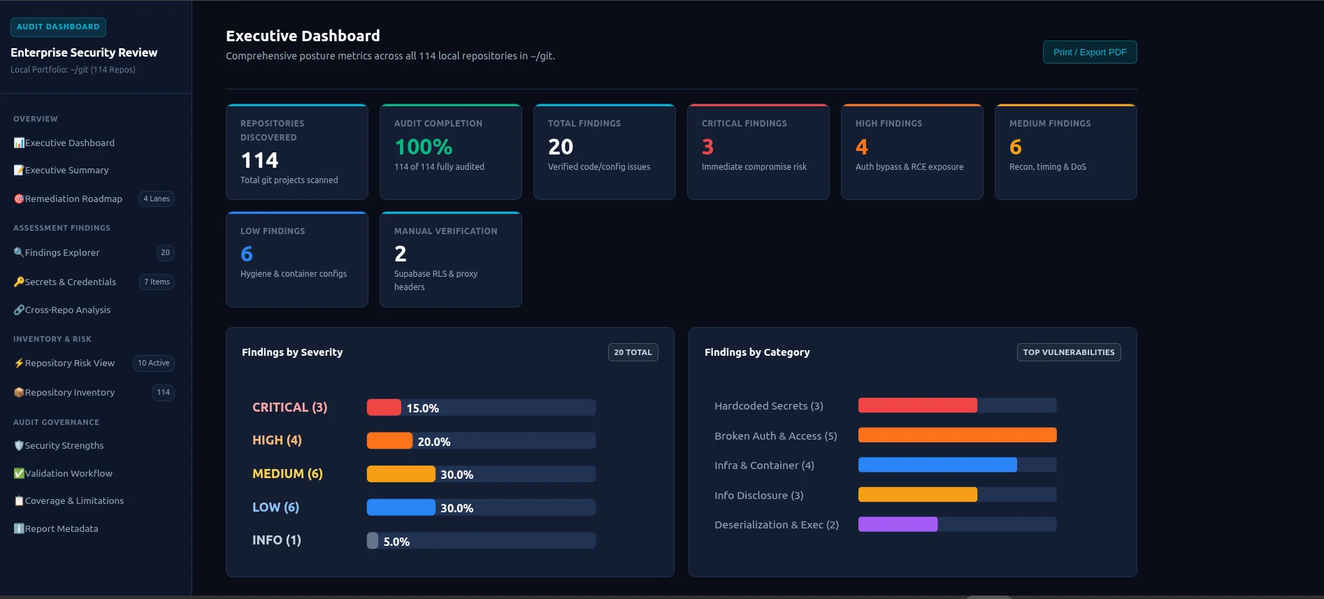Click the clipboard icon beside Coverage & Limitations
Image resolution: width=1324 pixels, height=599 pixels.
coord(19,500)
